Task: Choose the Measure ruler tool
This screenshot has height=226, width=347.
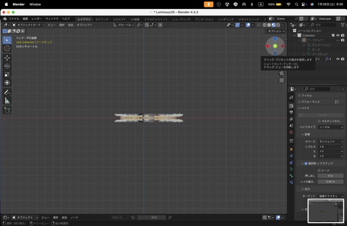Action: 7,101
